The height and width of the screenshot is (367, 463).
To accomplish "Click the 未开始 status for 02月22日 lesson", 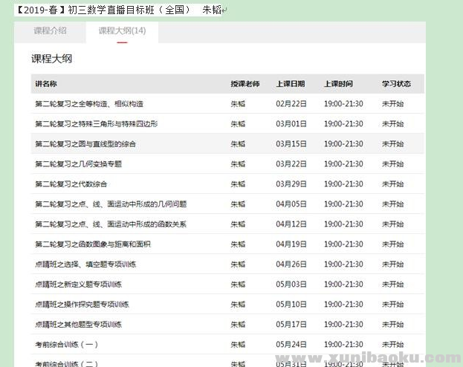I will tap(392, 103).
